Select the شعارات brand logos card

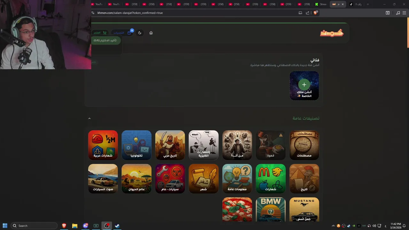[x=271, y=179]
